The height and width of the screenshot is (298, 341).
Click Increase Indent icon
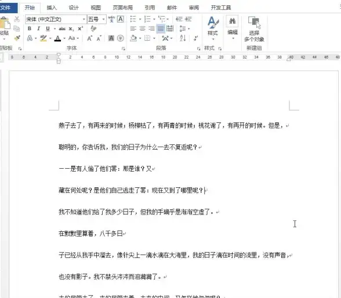(188, 19)
